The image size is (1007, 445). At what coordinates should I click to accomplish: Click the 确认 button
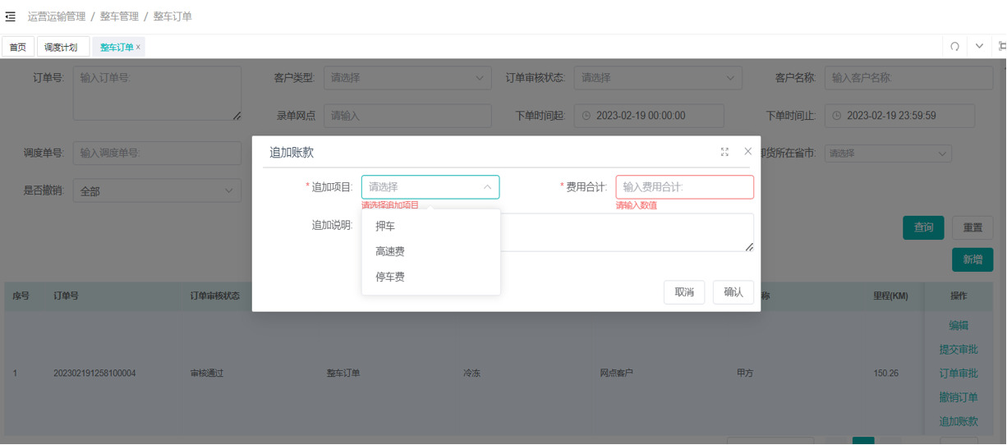click(x=733, y=292)
